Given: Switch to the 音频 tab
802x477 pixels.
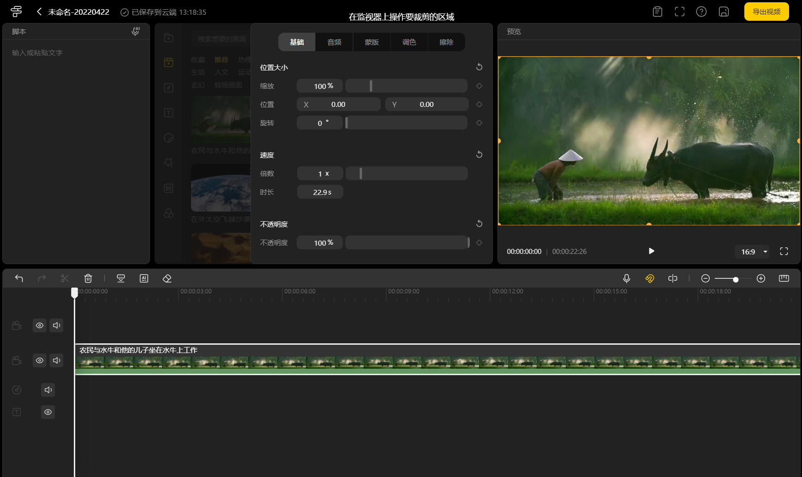Looking at the screenshot, I should tap(335, 42).
